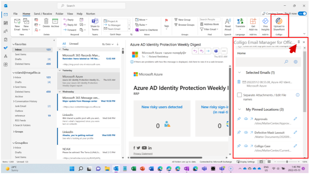Open the Microsoft Azure email in list
Screen dimensions: 310x174
click(x=88, y=81)
